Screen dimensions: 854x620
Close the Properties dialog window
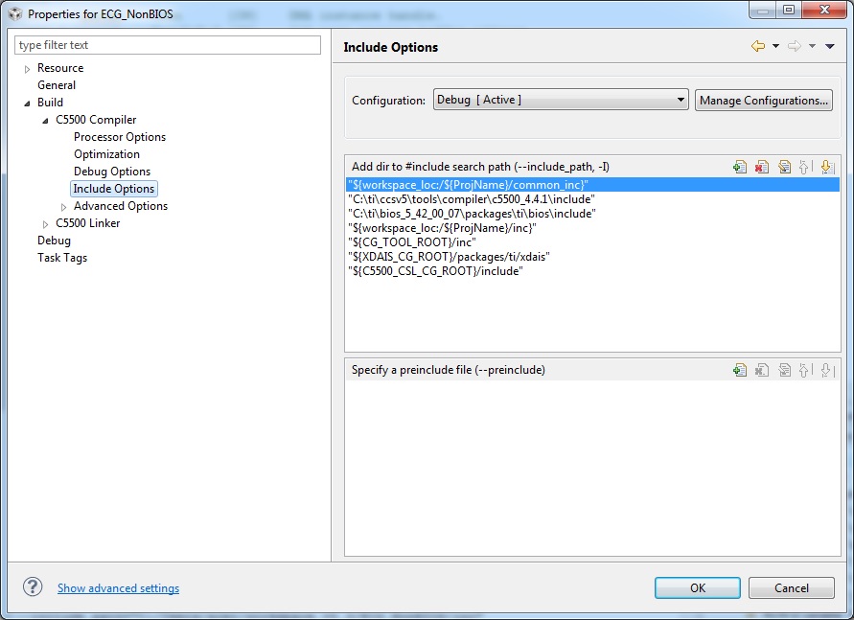(824, 10)
